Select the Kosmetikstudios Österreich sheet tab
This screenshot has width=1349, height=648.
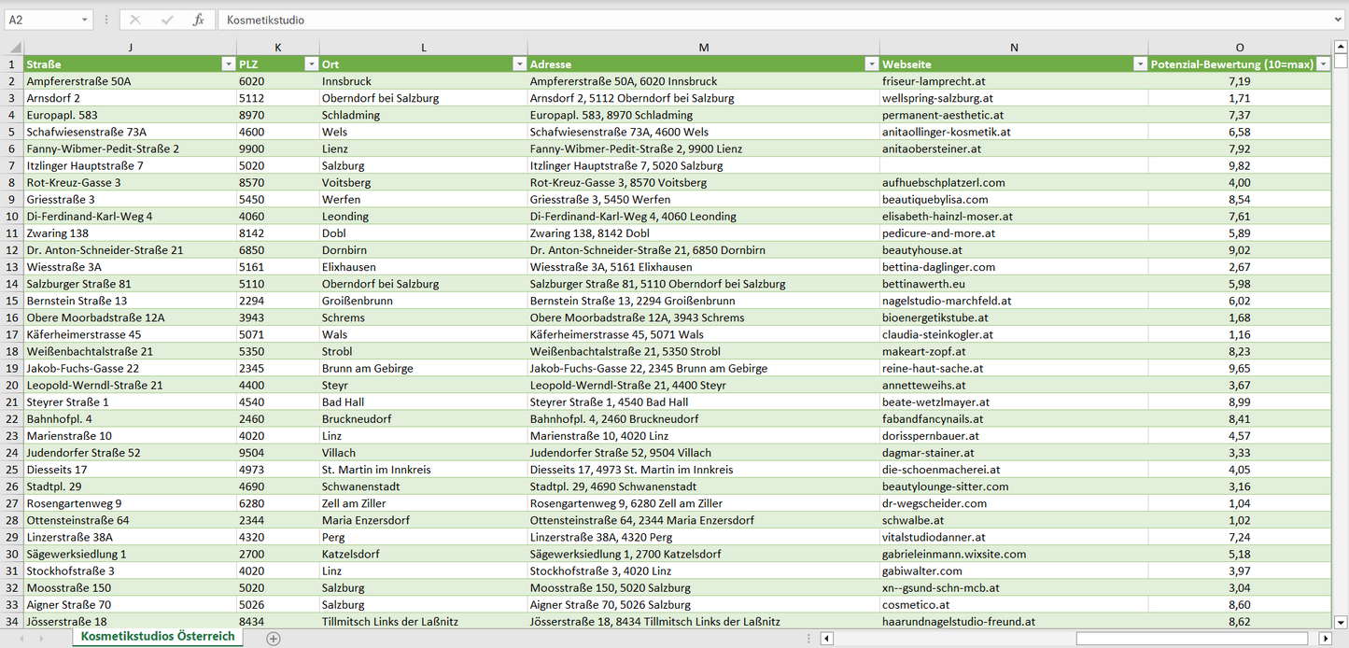(156, 638)
